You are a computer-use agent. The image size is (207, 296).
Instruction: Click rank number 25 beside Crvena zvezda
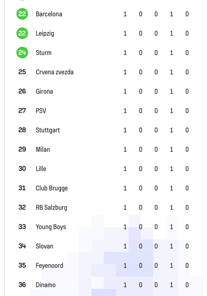point(22,72)
